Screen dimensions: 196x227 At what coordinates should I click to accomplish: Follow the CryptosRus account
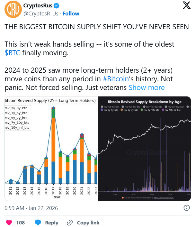pos(71,14)
